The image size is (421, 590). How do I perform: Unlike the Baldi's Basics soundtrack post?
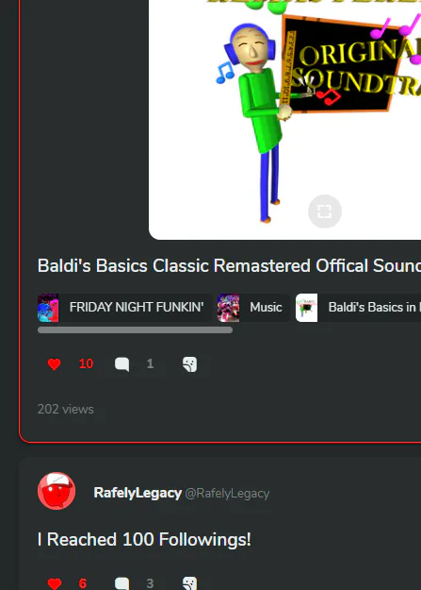[x=54, y=363]
